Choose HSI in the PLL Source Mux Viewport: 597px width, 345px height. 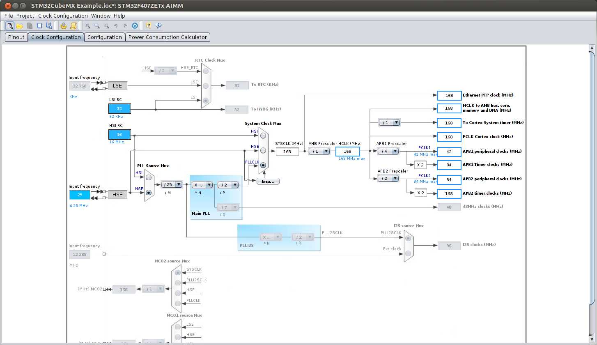point(149,177)
